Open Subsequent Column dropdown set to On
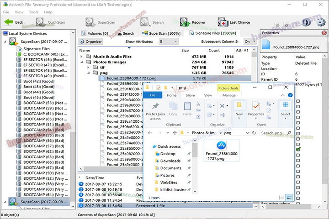The image size is (329, 219). click(250, 42)
